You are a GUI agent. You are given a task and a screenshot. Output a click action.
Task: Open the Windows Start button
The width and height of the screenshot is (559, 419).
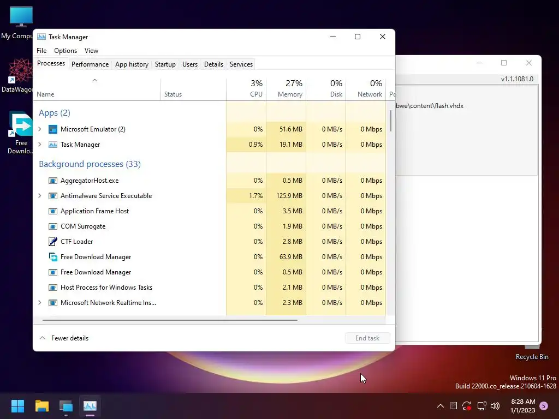click(x=17, y=406)
